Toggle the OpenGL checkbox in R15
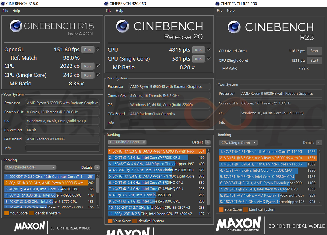The width and height of the screenshot is (327, 235). pos(98,50)
